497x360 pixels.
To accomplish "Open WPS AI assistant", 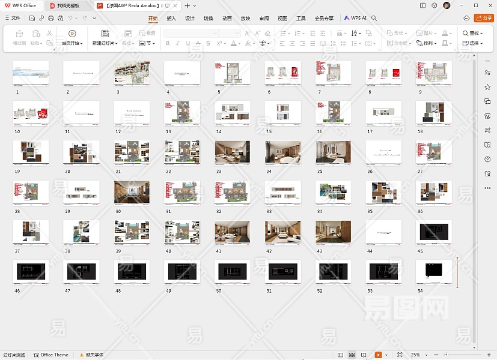I will (x=355, y=19).
